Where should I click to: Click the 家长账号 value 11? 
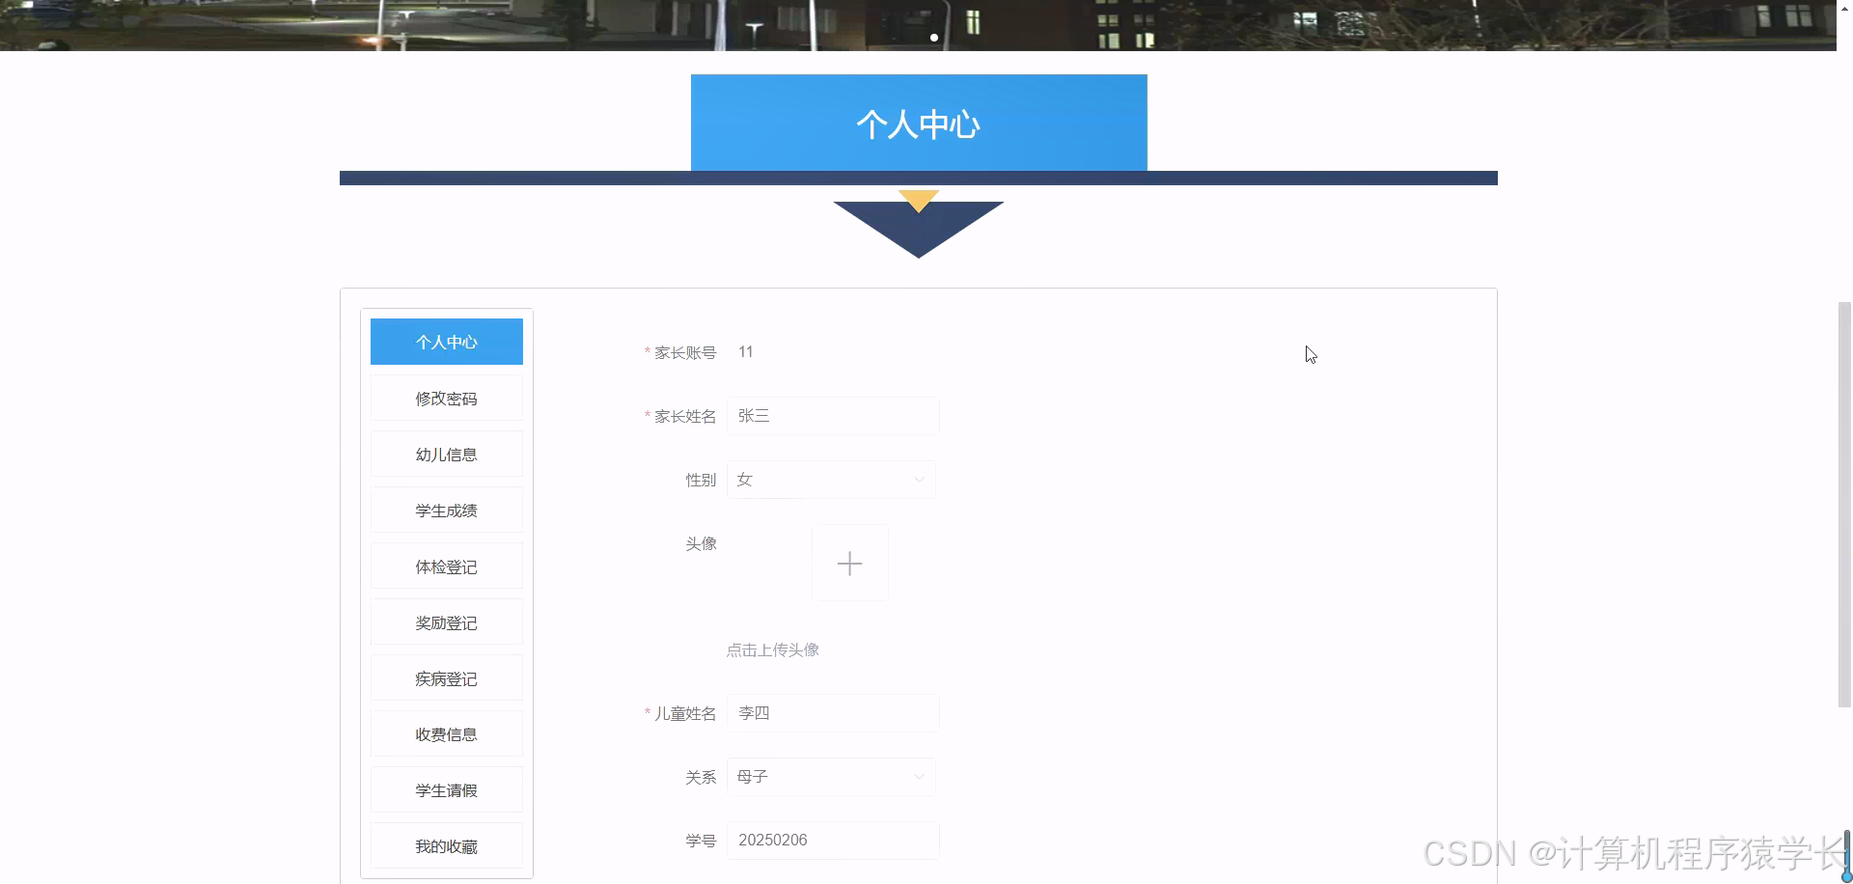point(746,352)
